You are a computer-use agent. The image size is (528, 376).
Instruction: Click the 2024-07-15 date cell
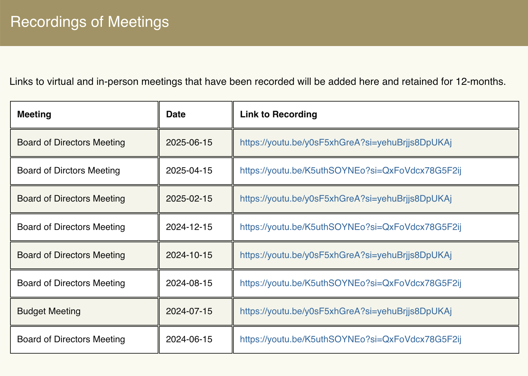[x=189, y=311]
